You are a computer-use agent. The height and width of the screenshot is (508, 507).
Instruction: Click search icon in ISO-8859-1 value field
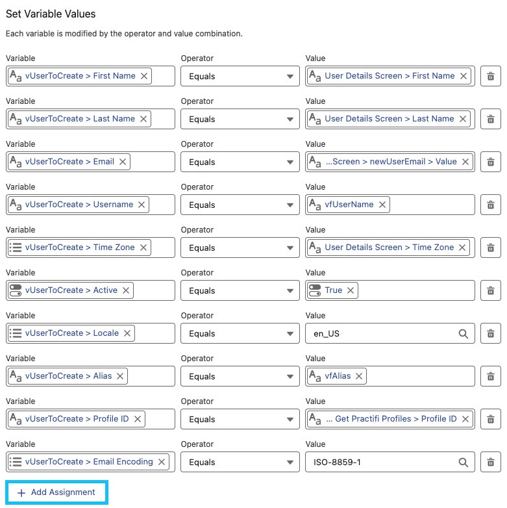[463, 462]
